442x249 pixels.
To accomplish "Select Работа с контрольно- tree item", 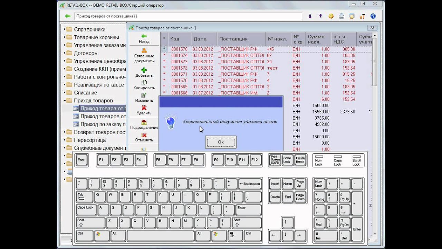I will 99,77.
